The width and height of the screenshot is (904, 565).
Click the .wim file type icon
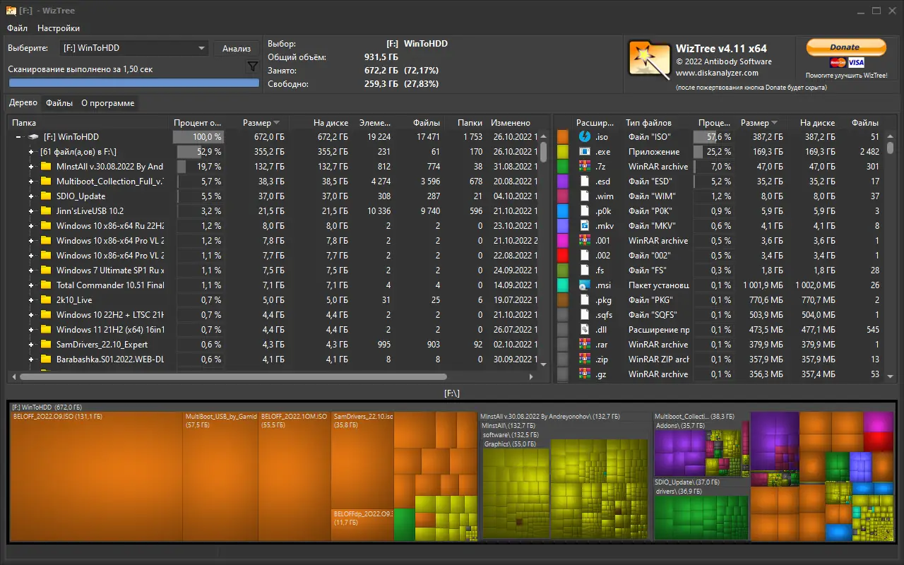pyautogui.click(x=584, y=196)
